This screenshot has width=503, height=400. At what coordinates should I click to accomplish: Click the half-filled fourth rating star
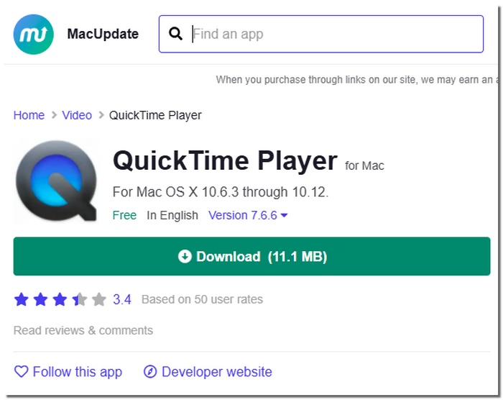tap(80, 299)
